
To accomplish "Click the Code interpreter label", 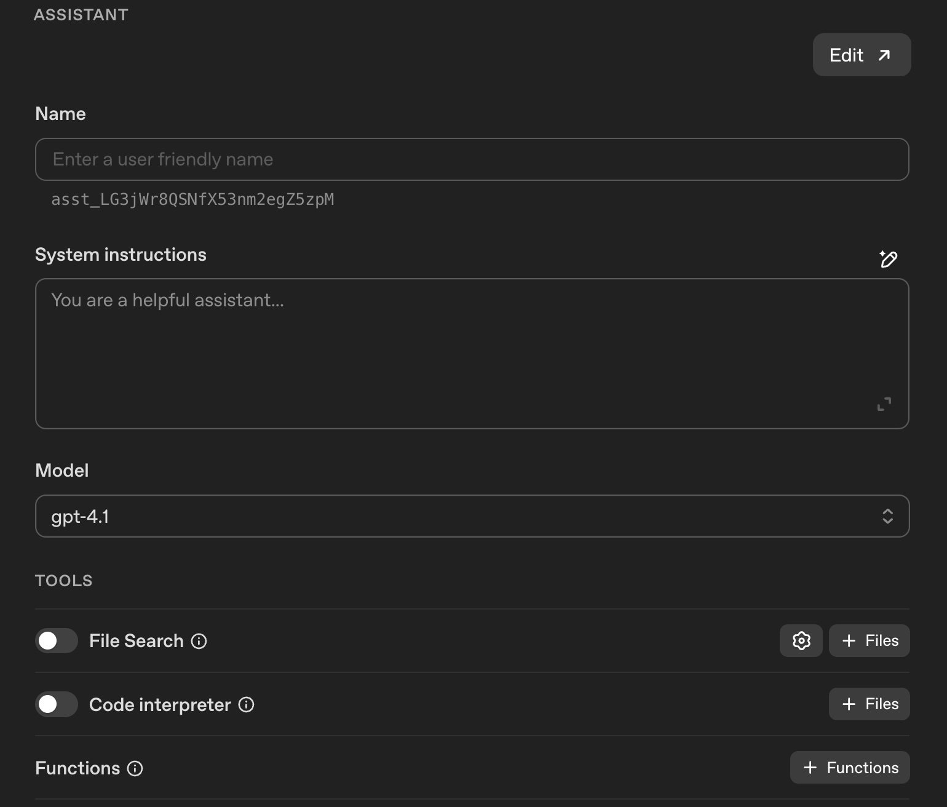I will point(160,705).
